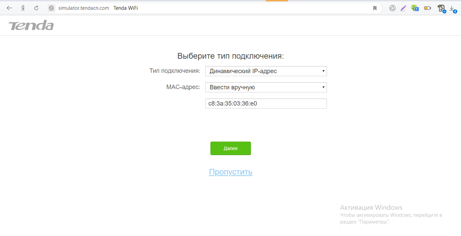
Task: Click the site info globe icon
Action: 51,8
